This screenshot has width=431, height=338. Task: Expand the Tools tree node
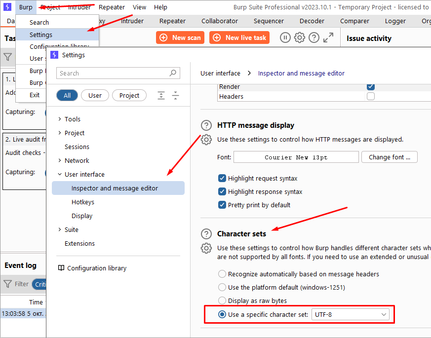[60, 119]
